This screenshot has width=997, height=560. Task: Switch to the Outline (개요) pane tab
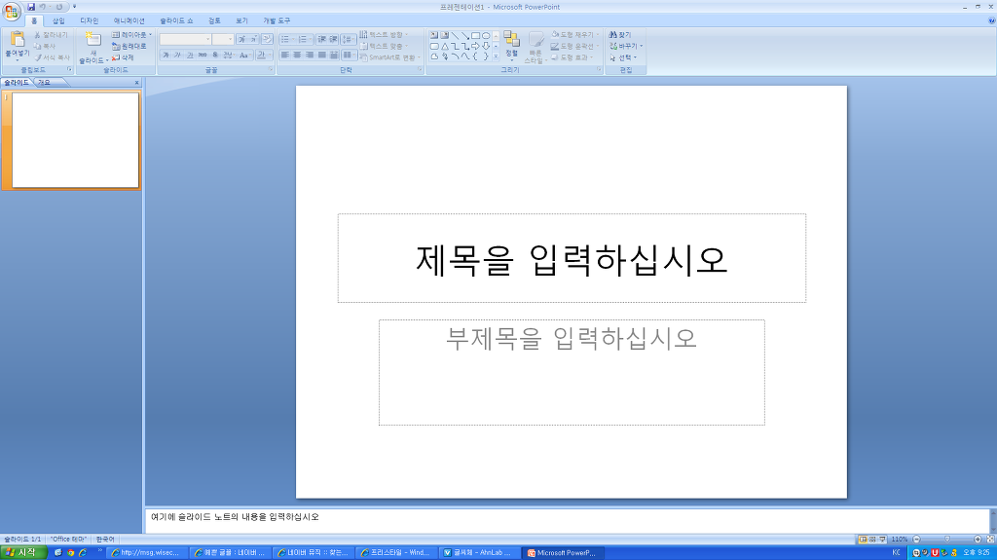pyautogui.click(x=43, y=83)
